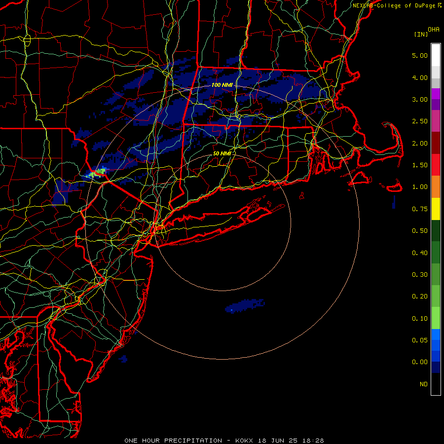
Task: Click the "0.50" legend value
Action: 420,231
